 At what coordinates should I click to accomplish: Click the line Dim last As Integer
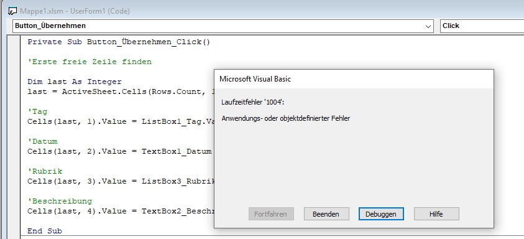75,82
